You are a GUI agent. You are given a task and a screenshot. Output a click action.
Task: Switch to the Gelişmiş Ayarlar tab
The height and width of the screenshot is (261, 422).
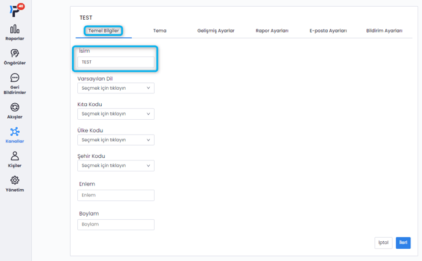(x=215, y=31)
